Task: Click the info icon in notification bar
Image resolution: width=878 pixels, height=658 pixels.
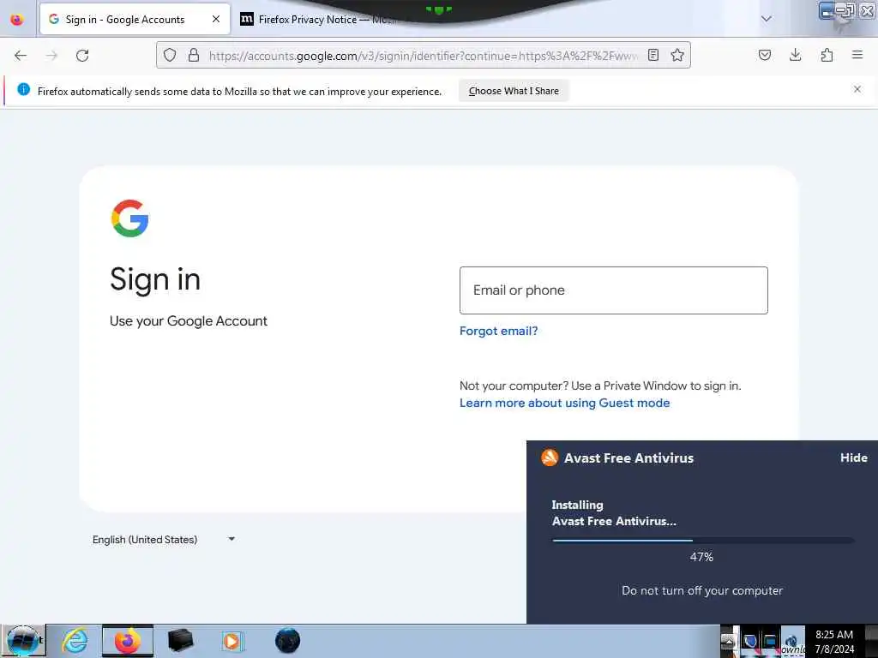Action: coord(23,89)
